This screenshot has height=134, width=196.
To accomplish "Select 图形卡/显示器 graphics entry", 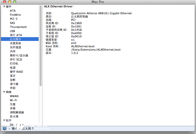I will tap(19, 55).
